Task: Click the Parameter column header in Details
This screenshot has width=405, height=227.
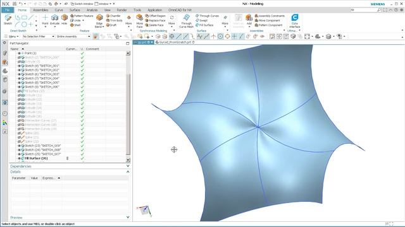Action: coord(19,178)
